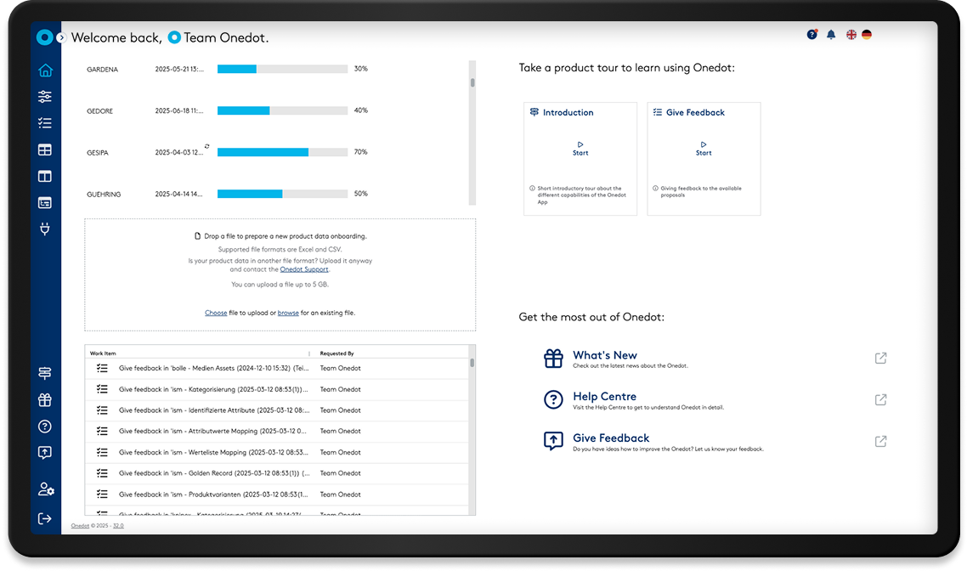Click the logout icon in sidebar
Image resolution: width=967 pixels, height=571 pixels.
(45, 518)
